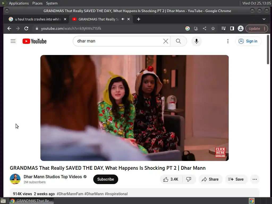The width and height of the screenshot is (272, 204).
Task: Click the '914K views' description text
Action: 22,194
